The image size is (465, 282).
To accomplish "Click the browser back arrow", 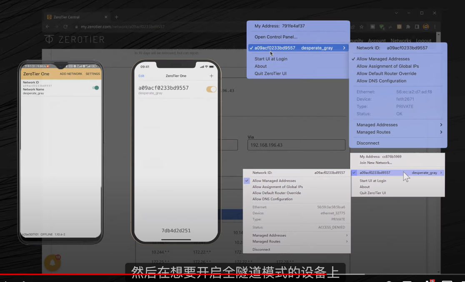I will [48, 27].
